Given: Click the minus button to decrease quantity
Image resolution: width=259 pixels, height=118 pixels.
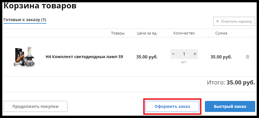Looking at the screenshot, I should click(x=173, y=54).
